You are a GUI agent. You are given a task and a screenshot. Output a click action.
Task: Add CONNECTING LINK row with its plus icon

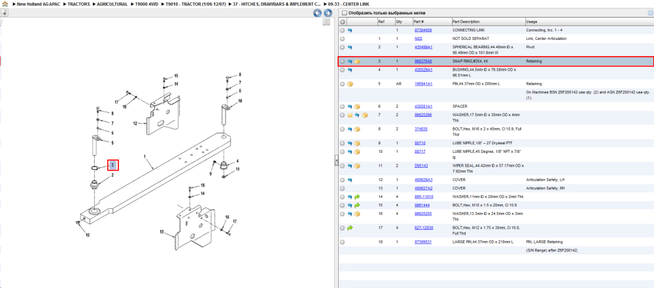343,31
